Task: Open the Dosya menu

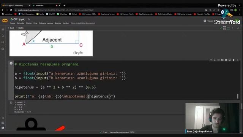Action: tap(13, 23)
